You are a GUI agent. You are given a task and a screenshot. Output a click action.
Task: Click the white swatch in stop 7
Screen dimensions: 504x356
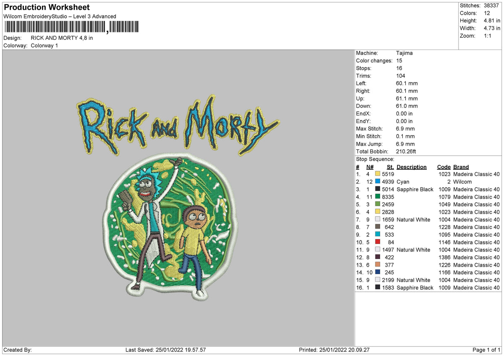tap(378, 220)
